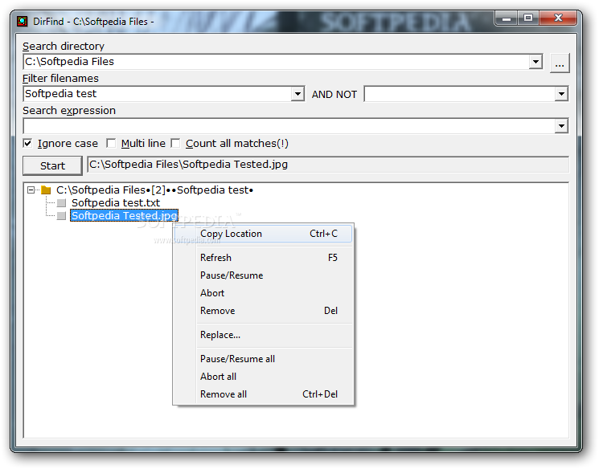
Task: Open the Search directory dropdown arrow
Action: pyautogui.click(x=535, y=62)
